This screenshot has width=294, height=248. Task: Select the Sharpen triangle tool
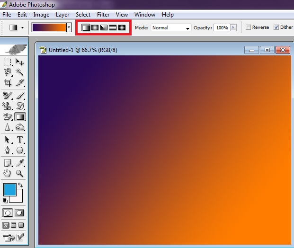(8, 127)
